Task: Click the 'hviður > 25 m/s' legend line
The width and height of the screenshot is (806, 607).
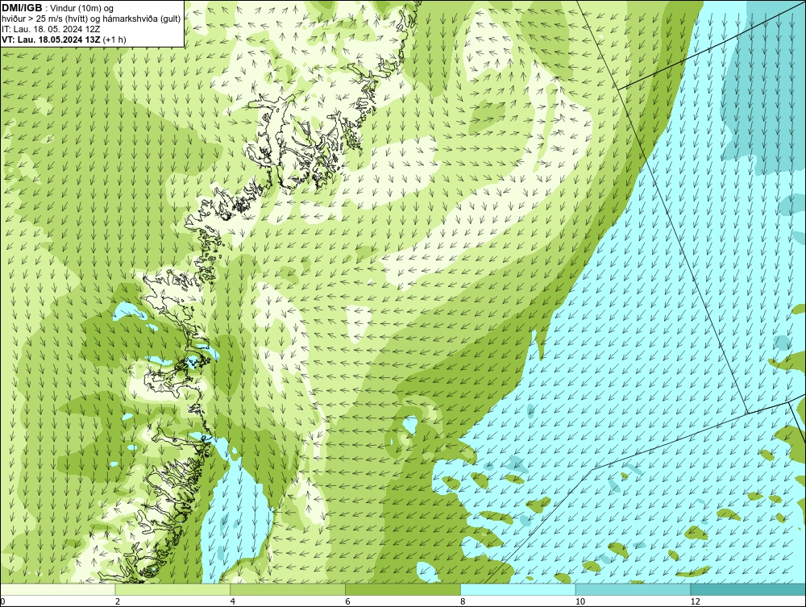Action: click(92, 19)
